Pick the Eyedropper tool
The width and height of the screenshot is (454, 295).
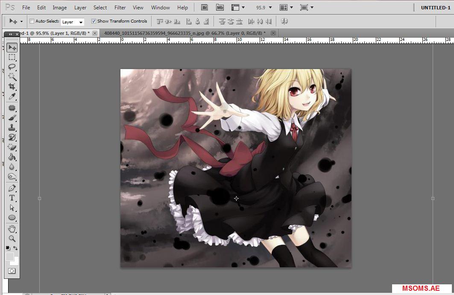pyautogui.click(x=12, y=96)
